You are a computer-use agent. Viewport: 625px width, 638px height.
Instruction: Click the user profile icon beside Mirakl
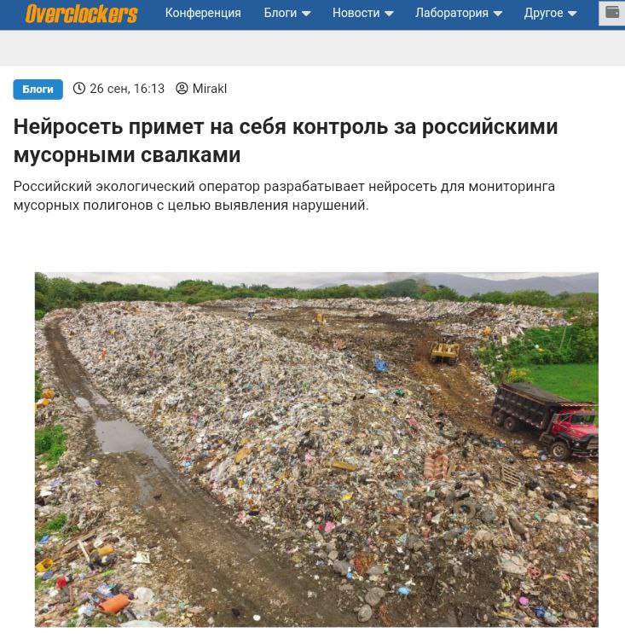pos(182,89)
